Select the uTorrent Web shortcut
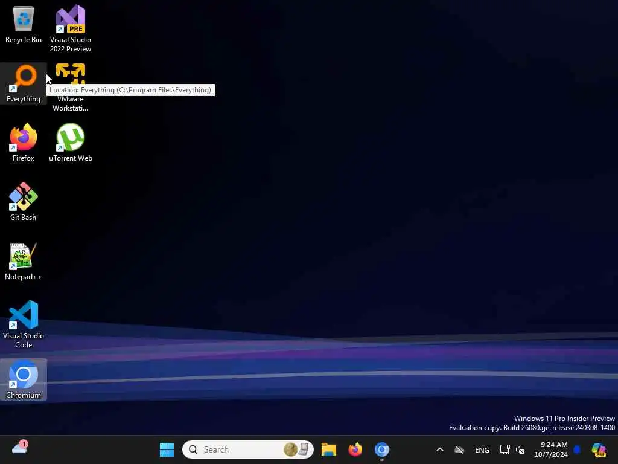 point(71,143)
